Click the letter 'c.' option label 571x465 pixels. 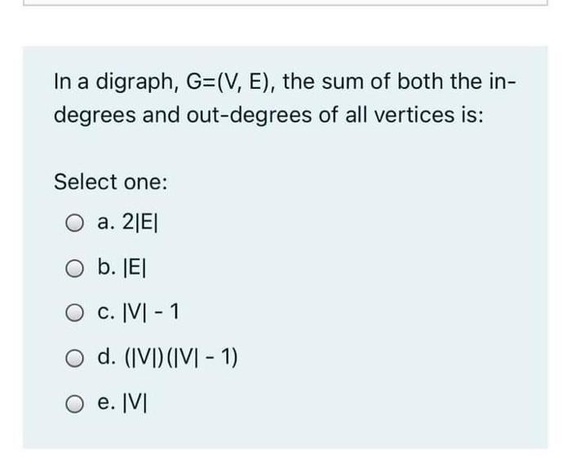(x=106, y=312)
